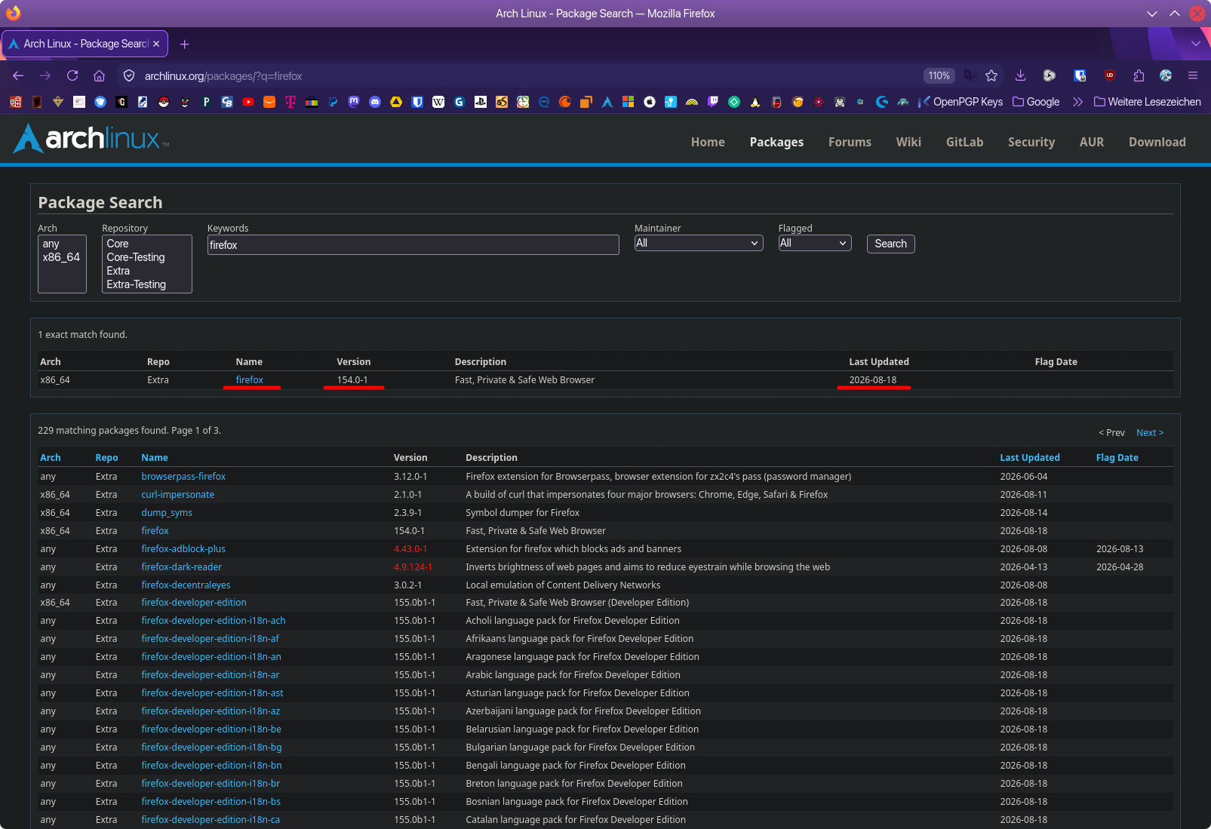Open a new browser tab

tap(184, 44)
